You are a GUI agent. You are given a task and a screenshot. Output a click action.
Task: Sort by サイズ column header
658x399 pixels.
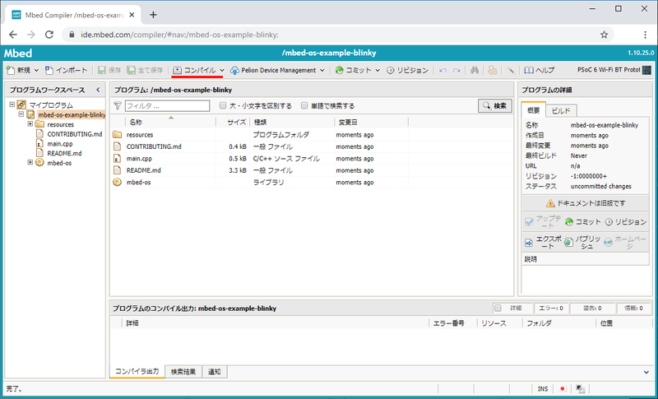pyautogui.click(x=233, y=122)
